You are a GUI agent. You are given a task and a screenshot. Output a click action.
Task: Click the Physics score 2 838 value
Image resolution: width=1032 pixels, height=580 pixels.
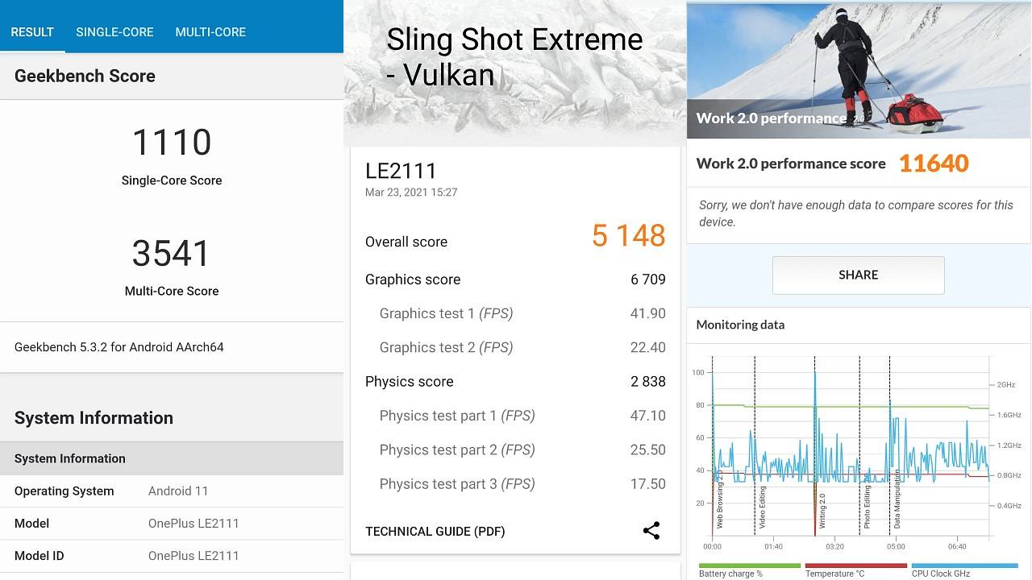pos(648,382)
